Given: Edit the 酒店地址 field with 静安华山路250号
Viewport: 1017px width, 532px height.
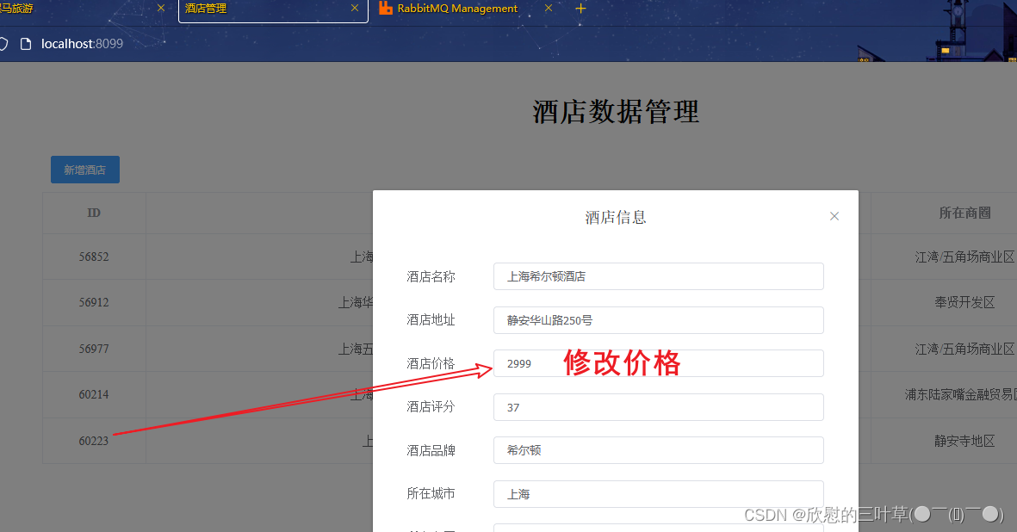Looking at the screenshot, I should pyautogui.click(x=658, y=320).
